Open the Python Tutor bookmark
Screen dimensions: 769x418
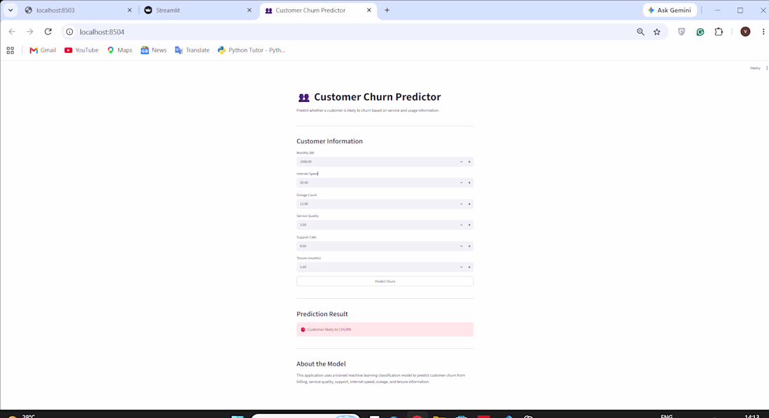(251, 50)
